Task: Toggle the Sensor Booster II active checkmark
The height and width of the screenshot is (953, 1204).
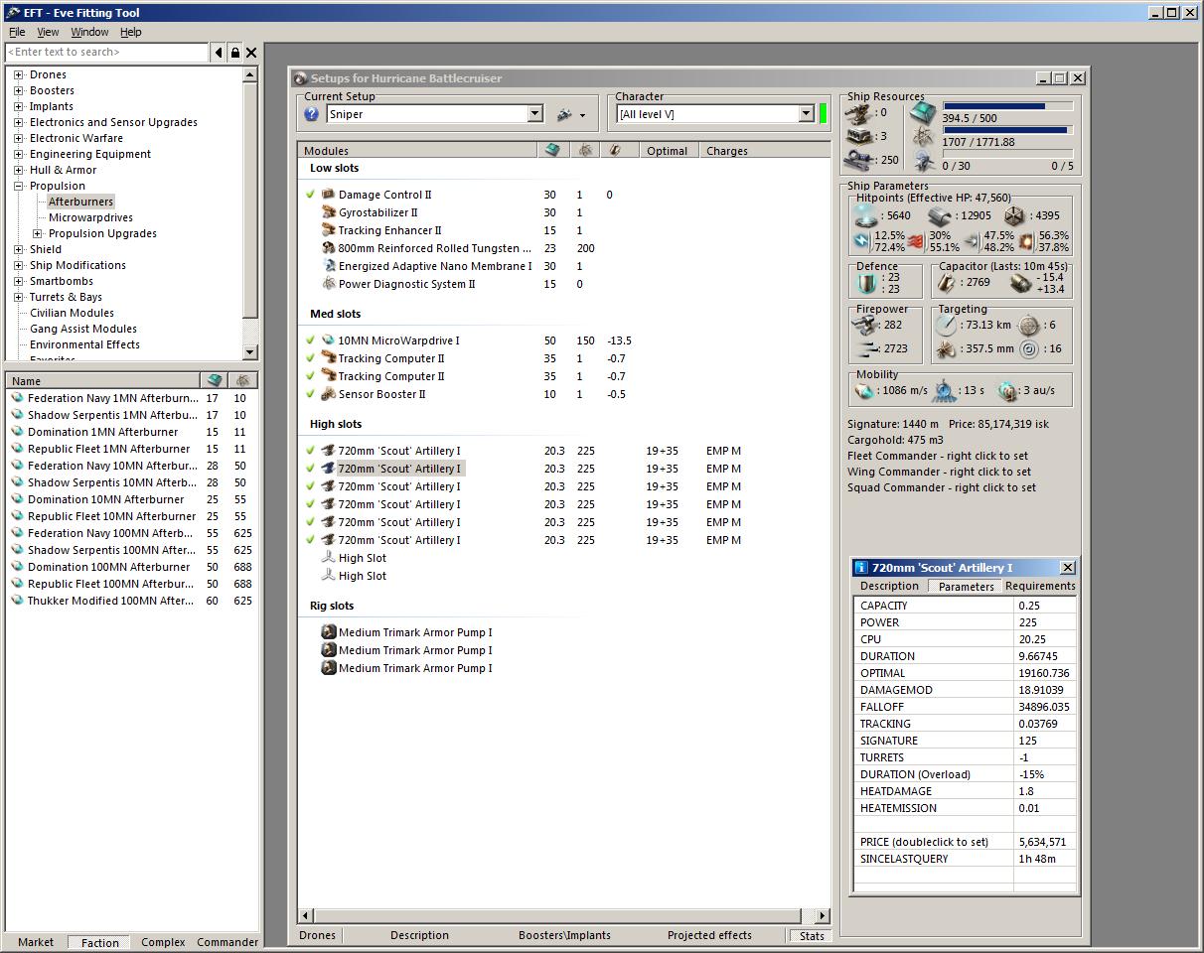Action: click(x=311, y=394)
